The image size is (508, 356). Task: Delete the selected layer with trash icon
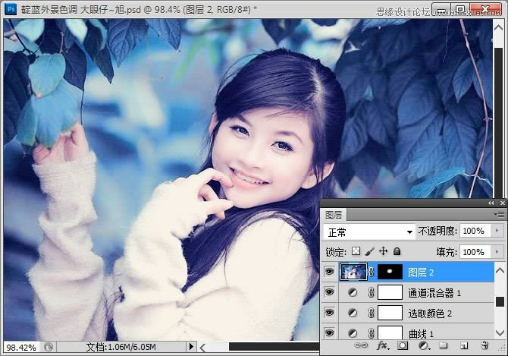pos(484,345)
